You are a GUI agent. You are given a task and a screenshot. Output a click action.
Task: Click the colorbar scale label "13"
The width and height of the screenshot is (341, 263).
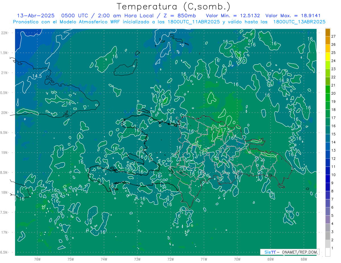click(334, 150)
